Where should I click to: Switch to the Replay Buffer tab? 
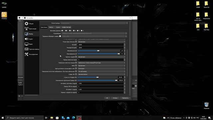pos(67,27)
